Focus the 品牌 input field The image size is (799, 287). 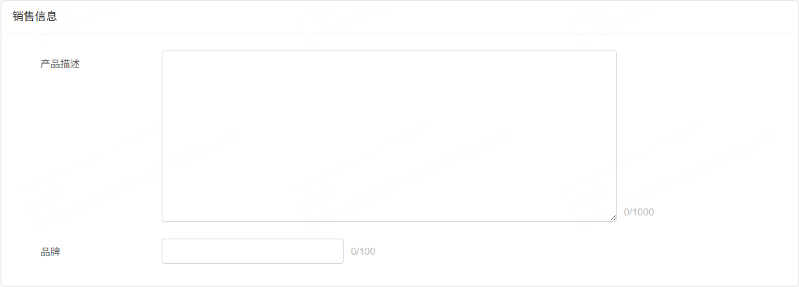click(x=252, y=251)
